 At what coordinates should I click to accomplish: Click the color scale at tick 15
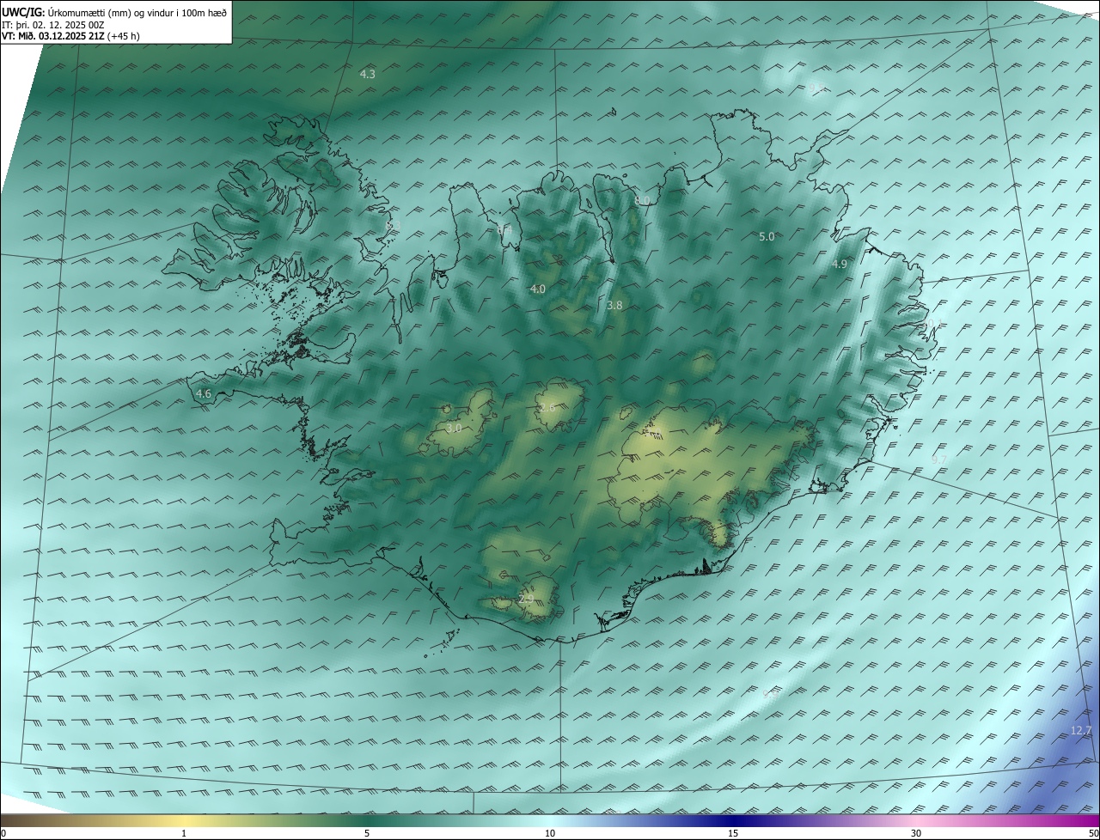pyautogui.click(x=733, y=833)
